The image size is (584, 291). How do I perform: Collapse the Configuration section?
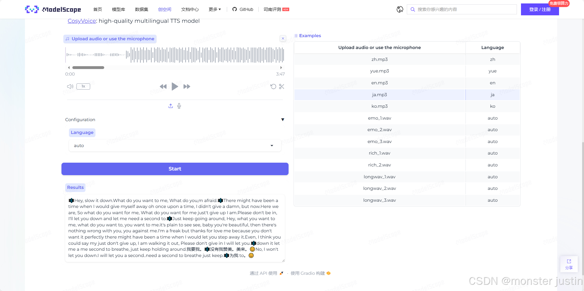283,120
